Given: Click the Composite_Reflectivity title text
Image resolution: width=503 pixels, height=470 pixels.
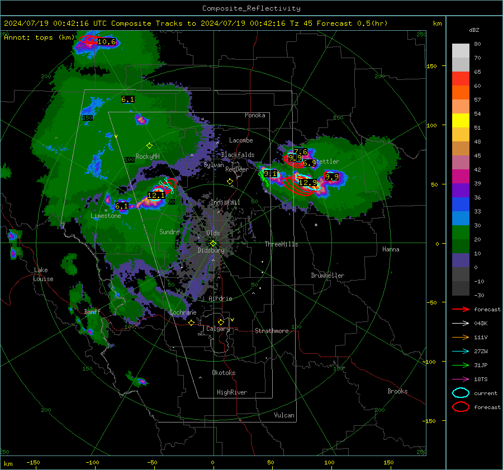Looking at the screenshot, I should tap(251, 8).
